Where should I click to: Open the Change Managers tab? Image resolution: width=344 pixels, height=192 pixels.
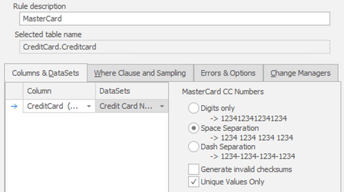tap(301, 73)
